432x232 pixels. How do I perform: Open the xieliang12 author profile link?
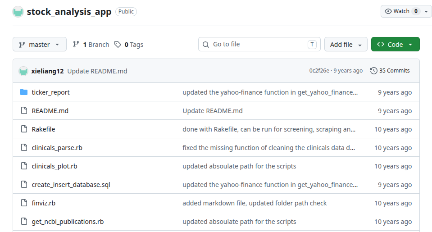[47, 71]
